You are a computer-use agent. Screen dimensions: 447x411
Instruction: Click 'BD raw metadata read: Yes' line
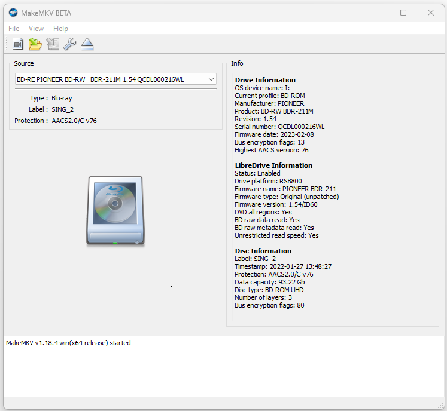pyautogui.click(x=274, y=228)
